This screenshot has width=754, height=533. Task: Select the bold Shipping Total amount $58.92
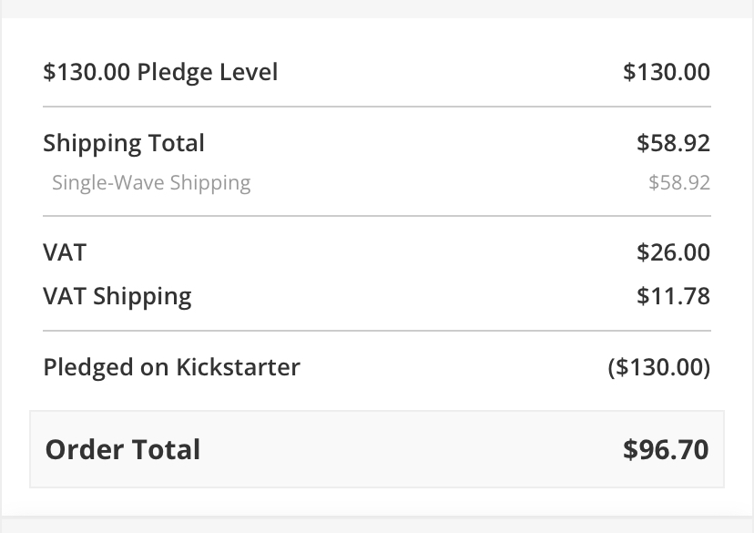(673, 143)
